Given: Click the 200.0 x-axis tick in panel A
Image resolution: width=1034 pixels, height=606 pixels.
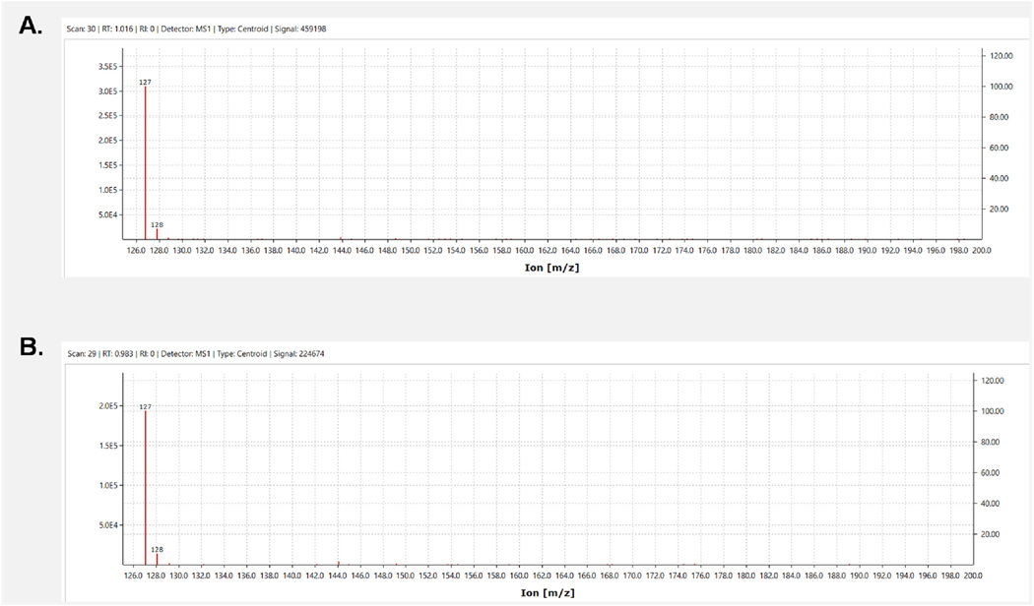Looking at the screenshot, I should [x=981, y=251].
